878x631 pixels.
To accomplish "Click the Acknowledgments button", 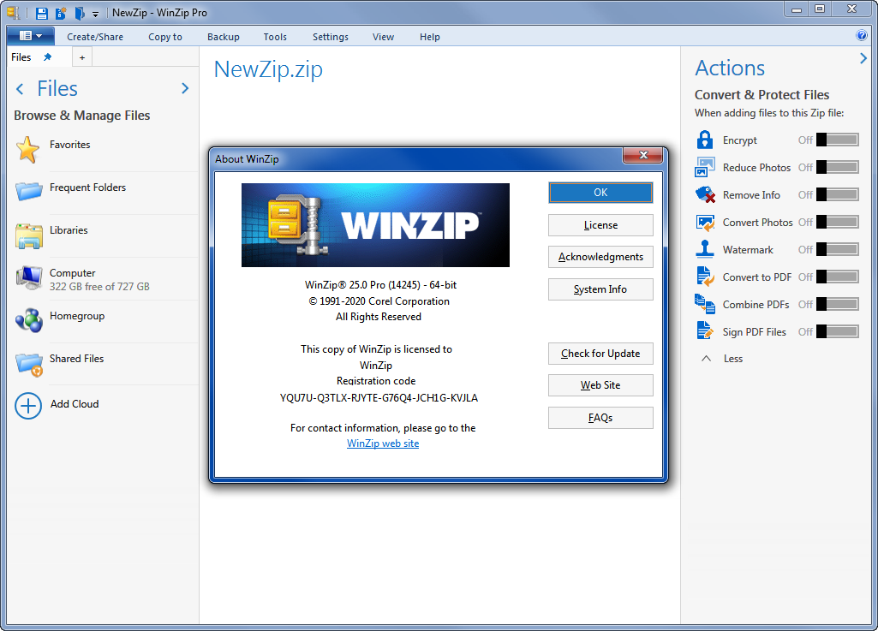I will pos(600,257).
